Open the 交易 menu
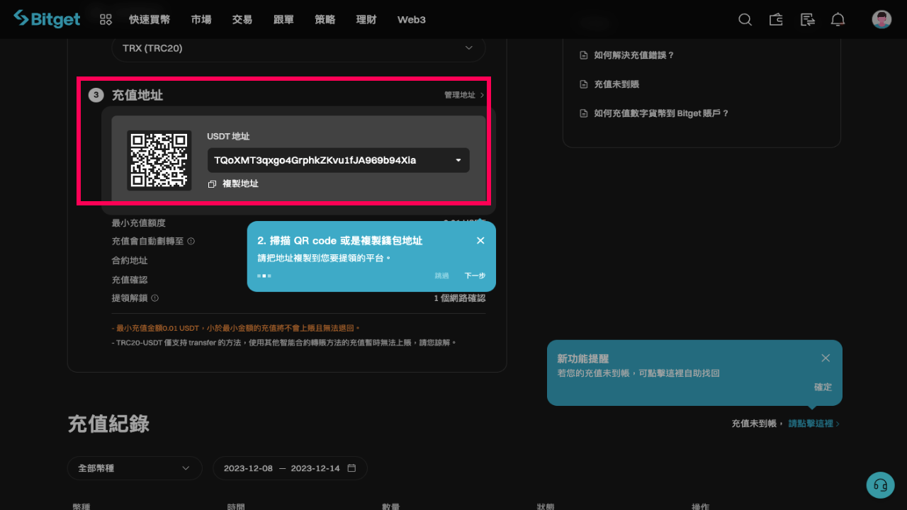The height and width of the screenshot is (510, 907). pyautogui.click(x=242, y=20)
